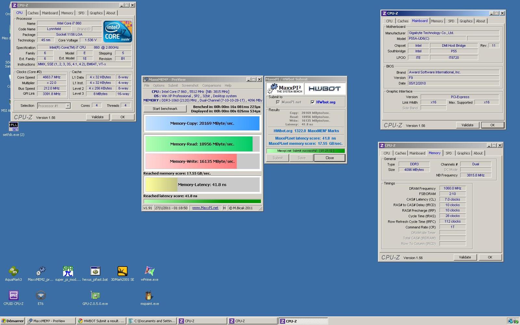The height and width of the screenshot is (325, 520).
Task: Click the CPU-Z Memory window title icon
Action: [x=382, y=145]
